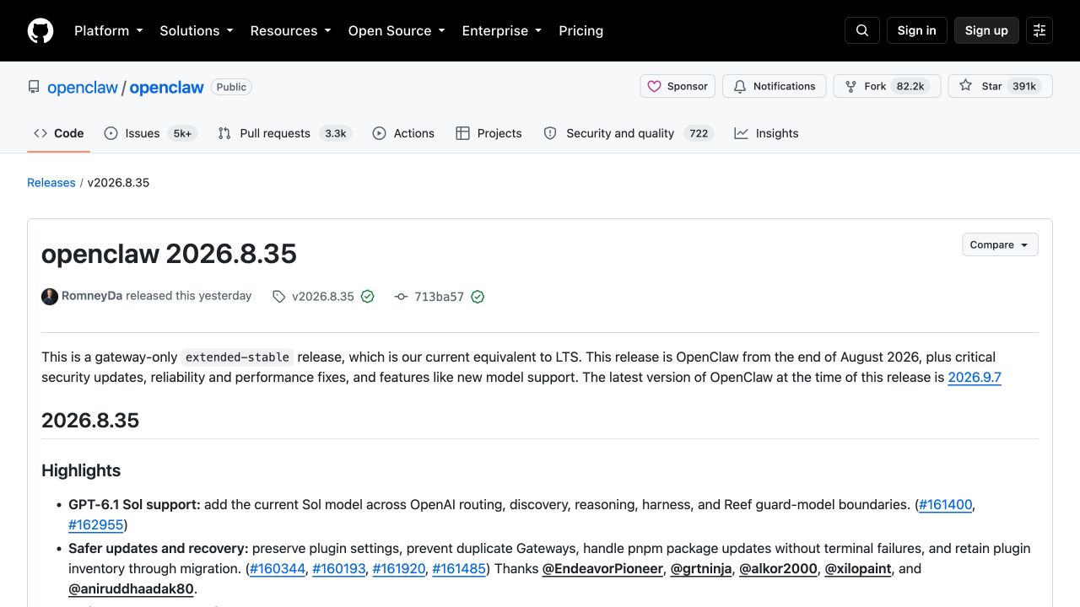This screenshot has width=1080, height=607.
Task: Expand the Resources dropdown
Action: [290, 30]
